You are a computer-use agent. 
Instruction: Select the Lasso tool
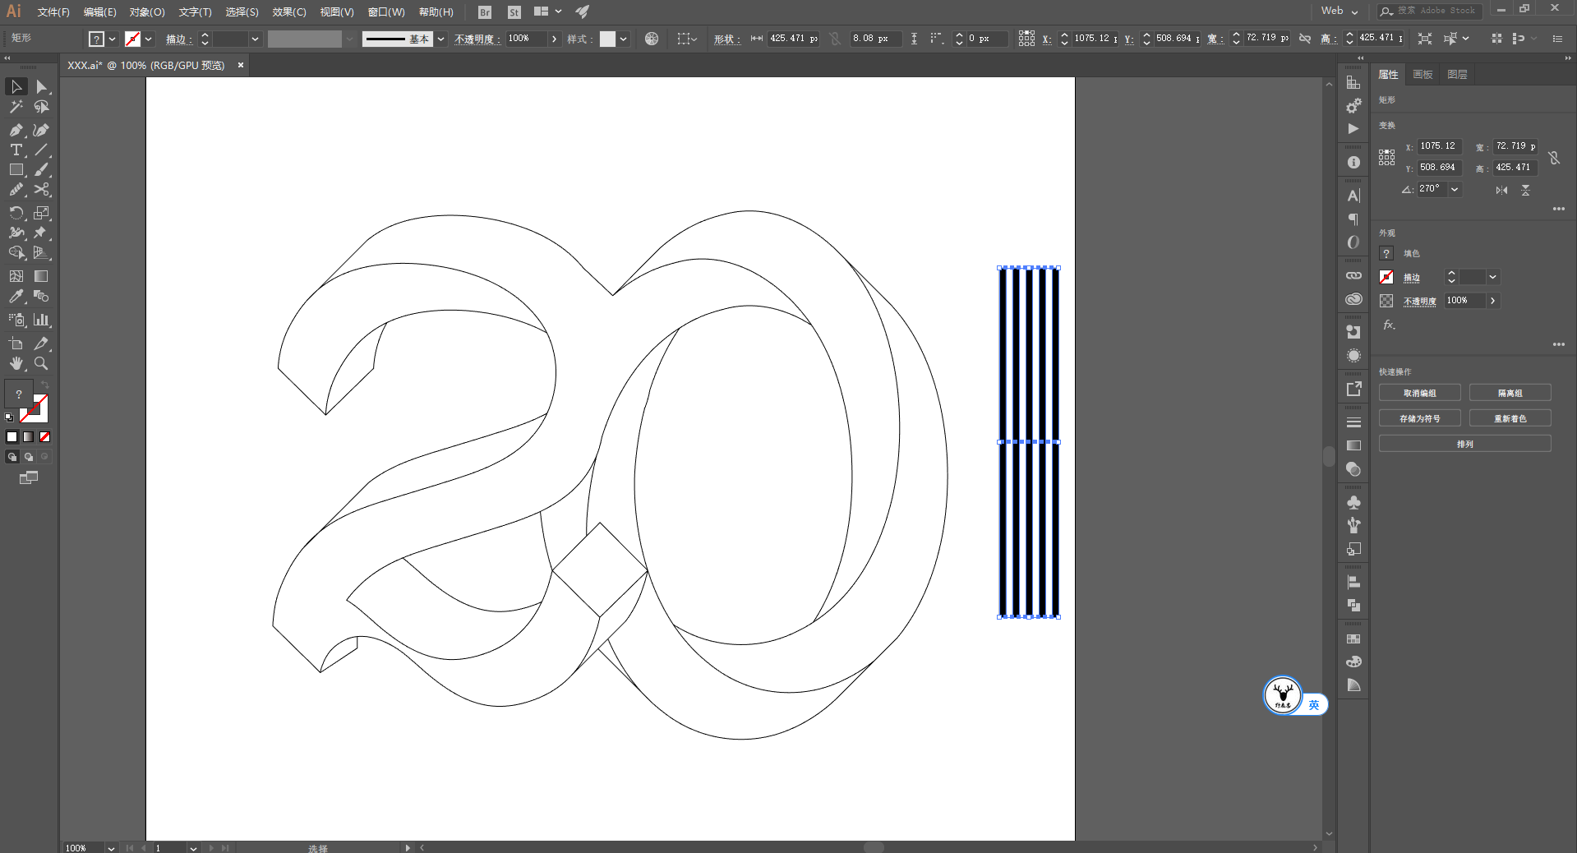pyautogui.click(x=41, y=107)
